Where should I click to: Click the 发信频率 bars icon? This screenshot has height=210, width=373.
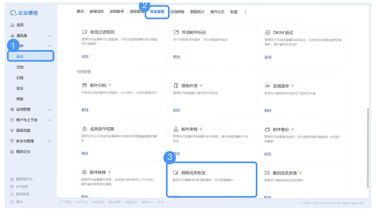click(267, 86)
